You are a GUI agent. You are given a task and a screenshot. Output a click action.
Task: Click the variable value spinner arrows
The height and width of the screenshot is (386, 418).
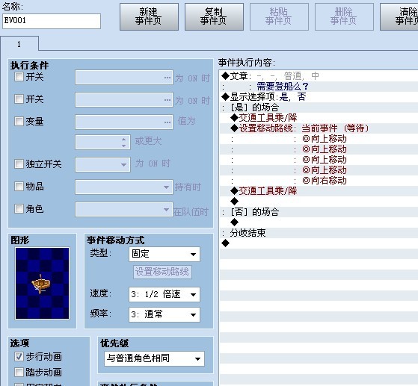coord(123,143)
